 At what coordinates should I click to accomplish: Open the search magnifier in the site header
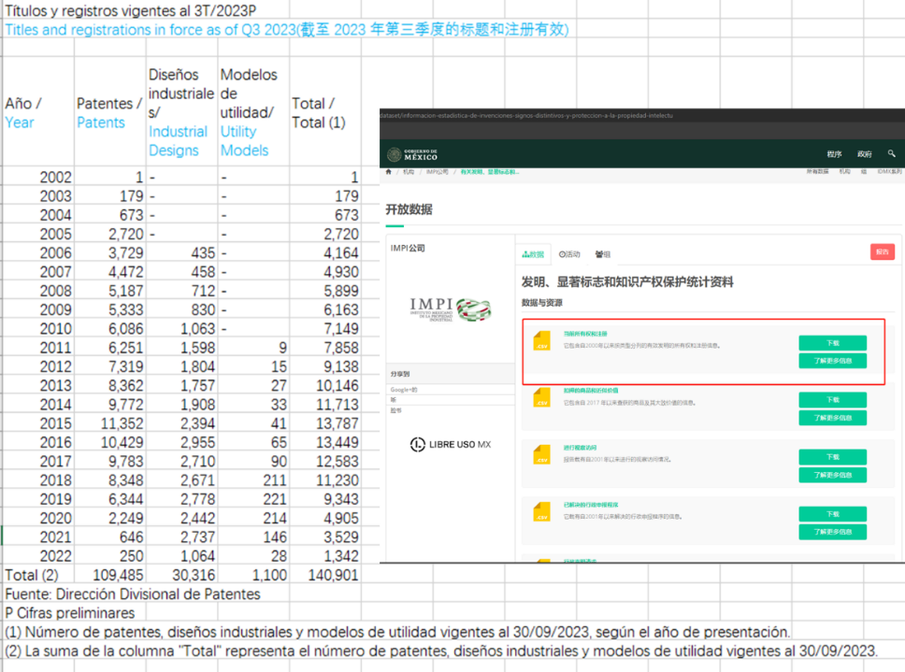(x=891, y=153)
